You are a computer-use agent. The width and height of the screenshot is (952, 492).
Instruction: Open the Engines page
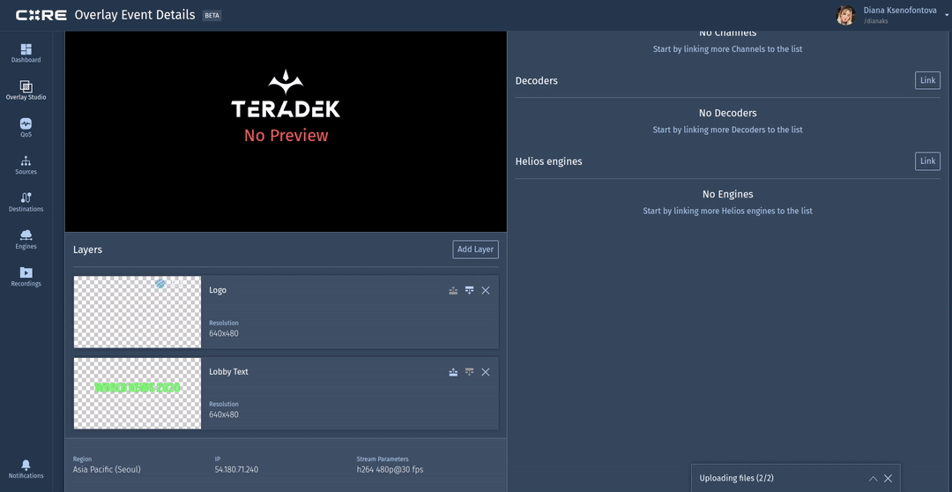26,239
